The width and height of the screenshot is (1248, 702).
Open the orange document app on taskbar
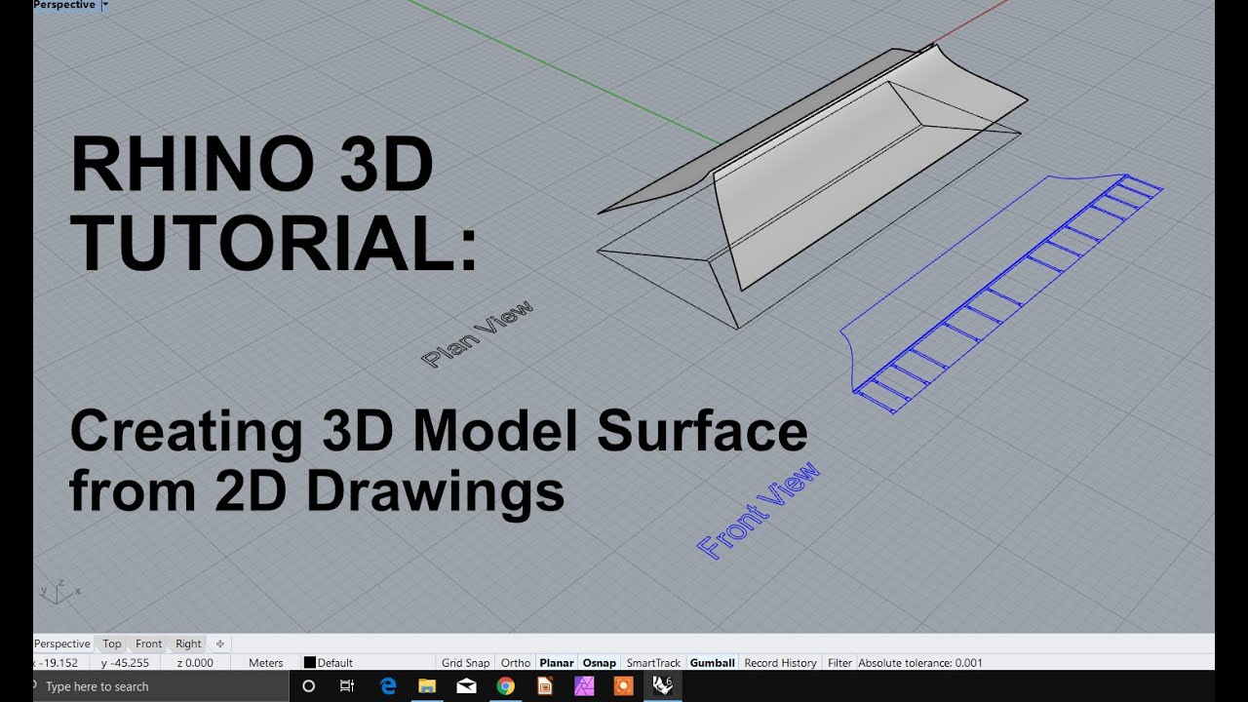coord(545,686)
